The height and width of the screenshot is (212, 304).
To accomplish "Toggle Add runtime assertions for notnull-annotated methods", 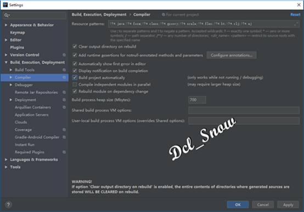I will [x=75, y=55].
